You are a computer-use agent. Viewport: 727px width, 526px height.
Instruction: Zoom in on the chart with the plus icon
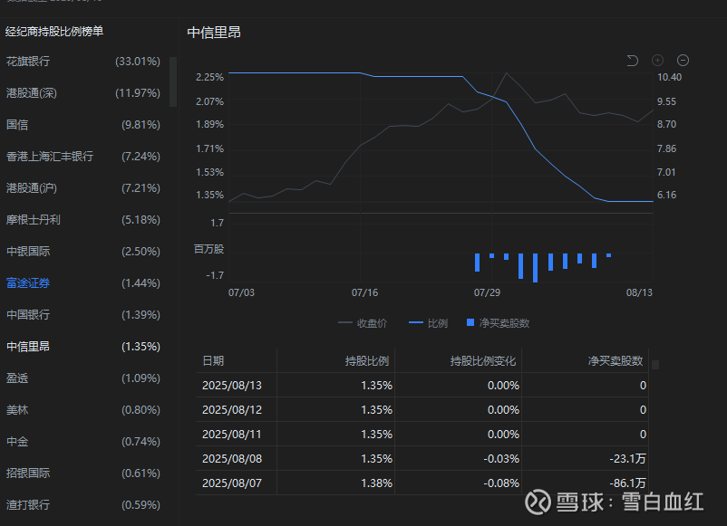tap(657, 60)
